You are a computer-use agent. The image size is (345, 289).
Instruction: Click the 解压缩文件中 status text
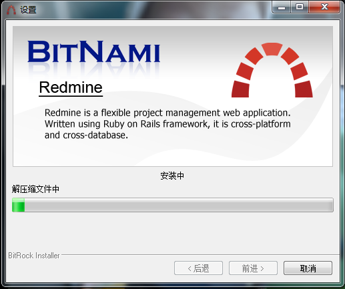point(35,189)
